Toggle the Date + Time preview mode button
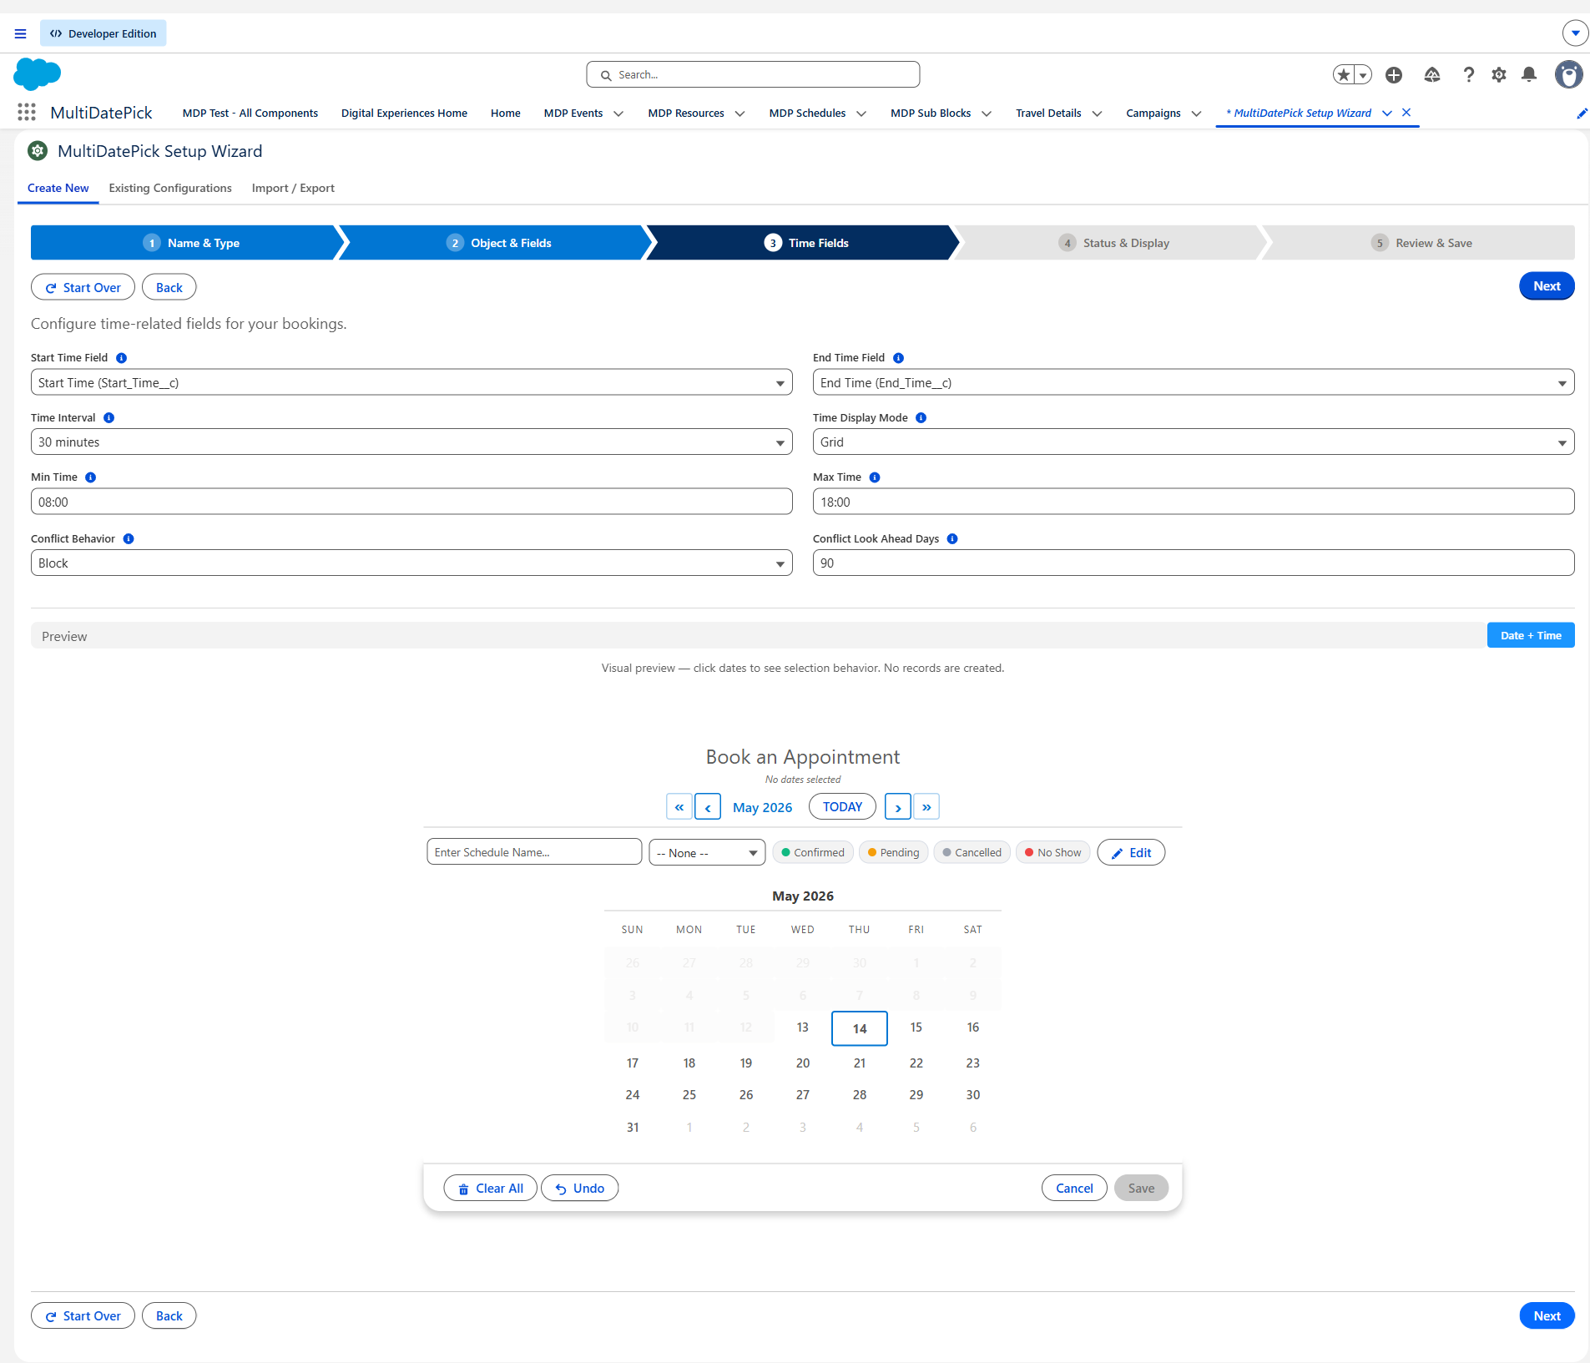The width and height of the screenshot is (1590, 1363). click(1530, 635)
